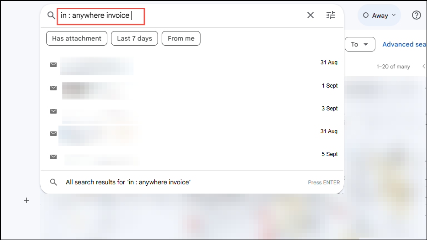Toggle the Last 7 days filter chip
The height and width of the screenshot is (240, 427).
tap(134, 38)
